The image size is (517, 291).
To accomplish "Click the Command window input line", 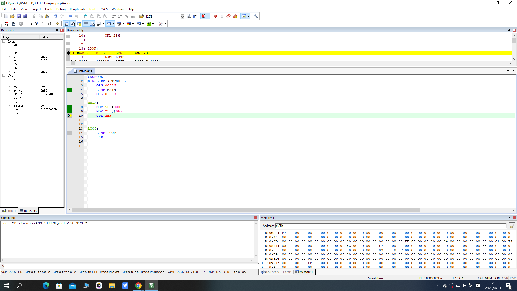I will tap(129, 266).
